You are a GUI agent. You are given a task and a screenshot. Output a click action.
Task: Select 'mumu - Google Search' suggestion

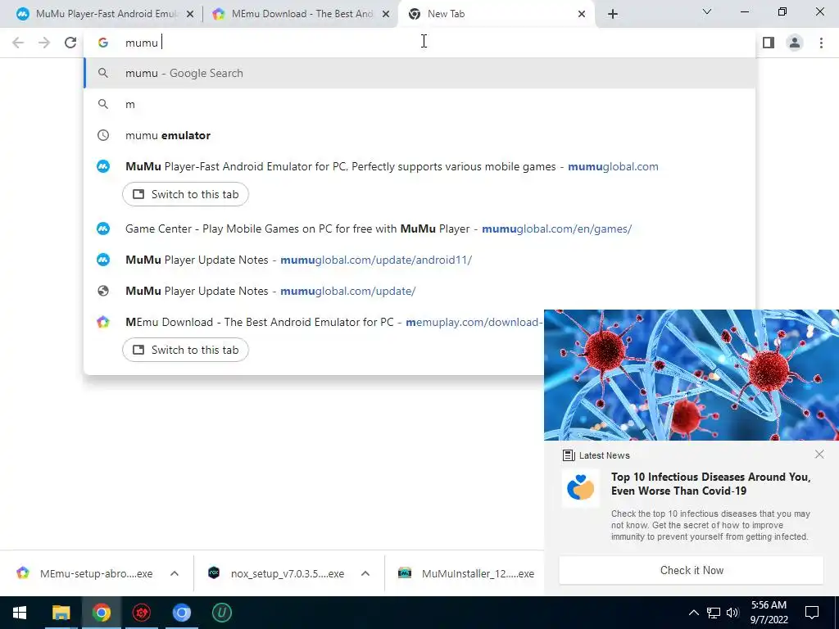419,73
